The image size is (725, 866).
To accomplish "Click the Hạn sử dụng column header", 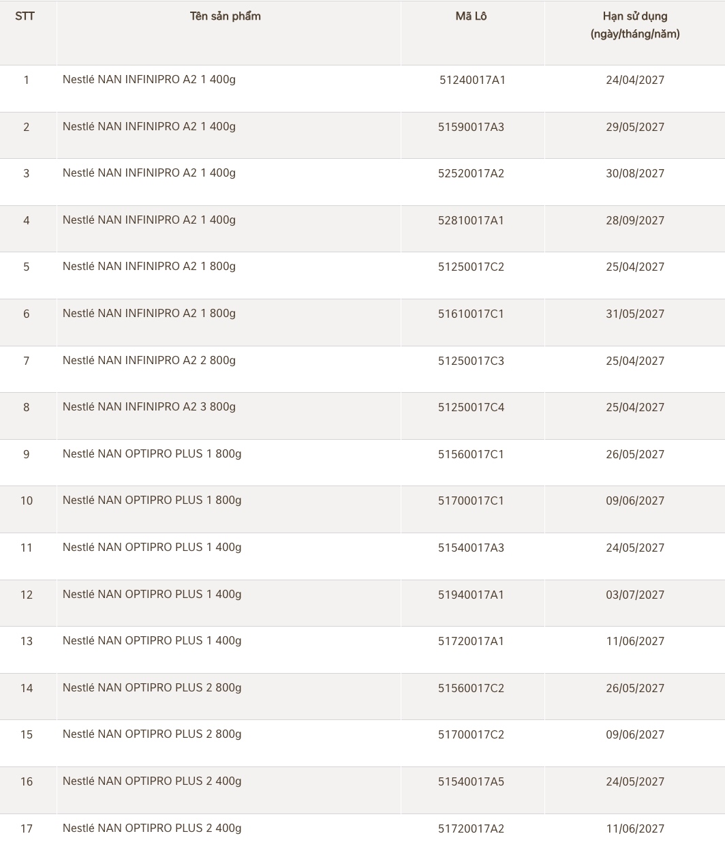I will click(x=634, y=16).
